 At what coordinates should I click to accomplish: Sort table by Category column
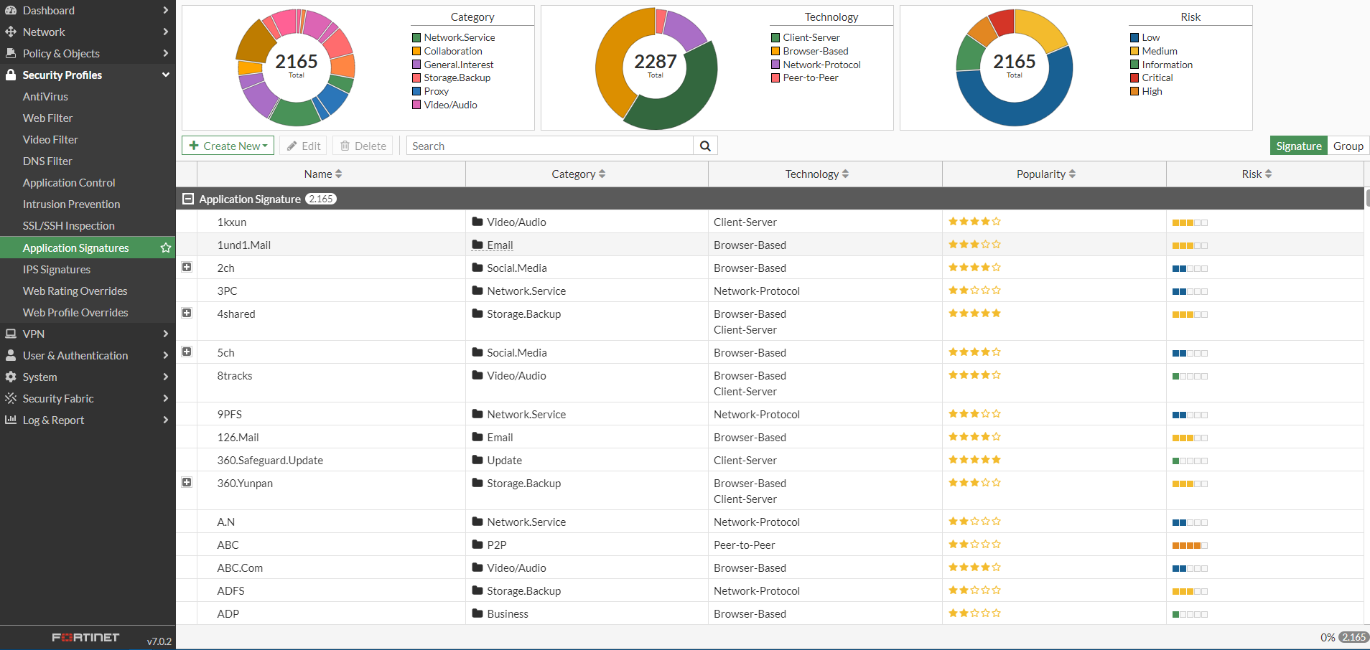pyautogui.click(x=579, y=174)
